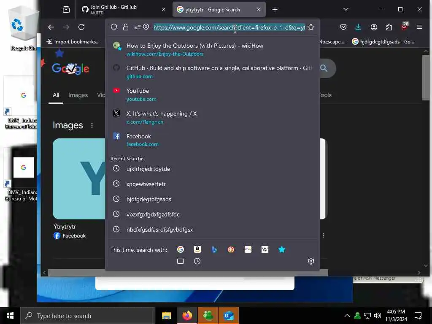The image size is (432, 324).
Task: Click the Google doodle logo
Action: click(70, 68)
